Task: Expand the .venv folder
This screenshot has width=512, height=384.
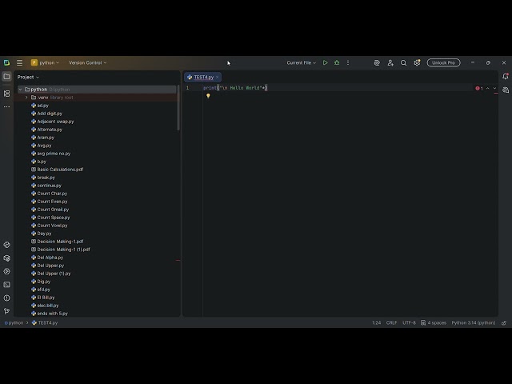Action: coord(26,98)
